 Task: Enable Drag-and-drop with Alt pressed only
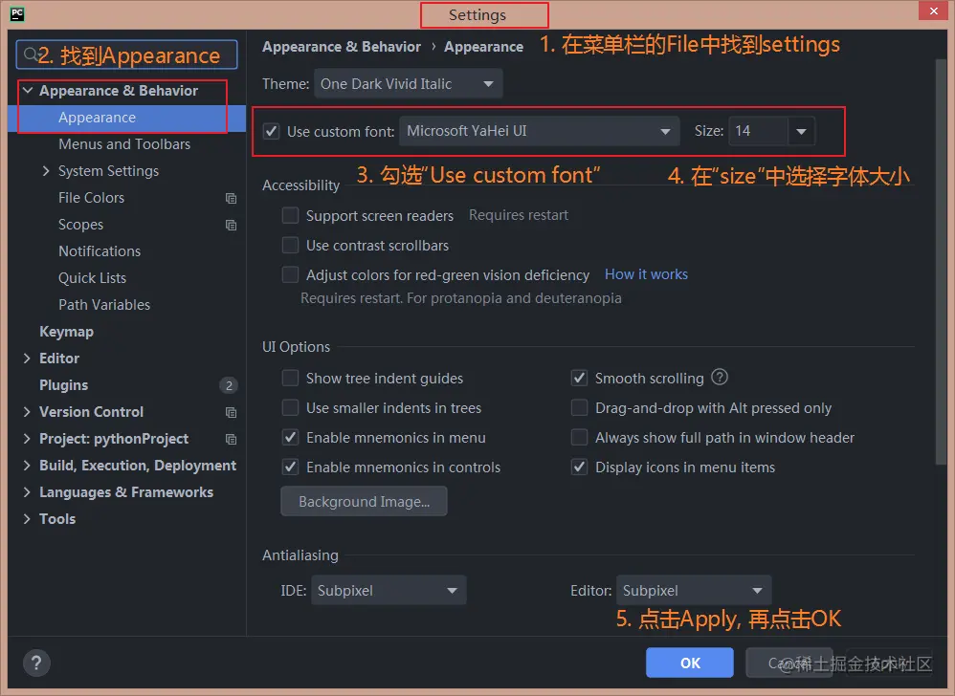coord(579,407)
